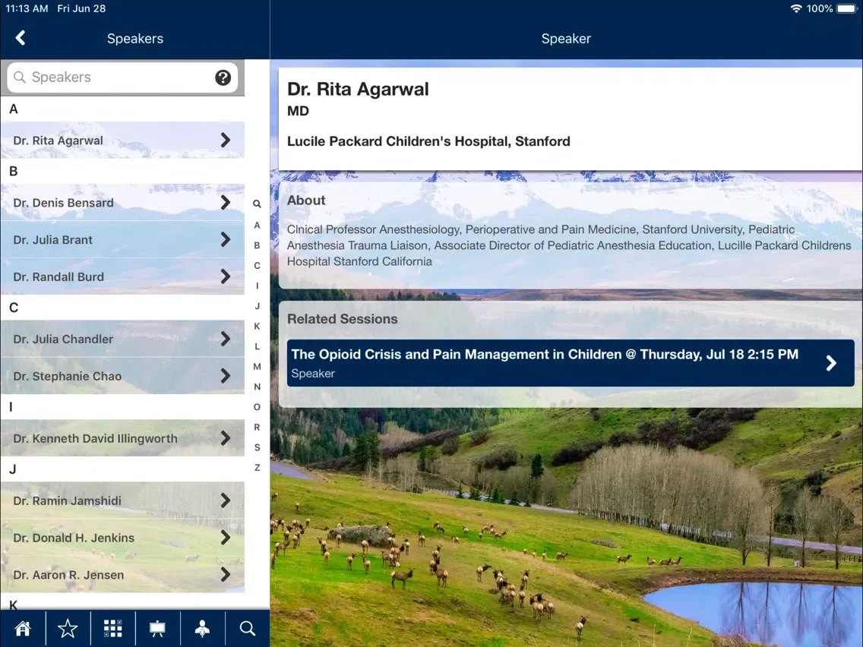Jump to letter R in index
Image resolution: width=863 pixels, height=647 pixels.
(257, 428)
